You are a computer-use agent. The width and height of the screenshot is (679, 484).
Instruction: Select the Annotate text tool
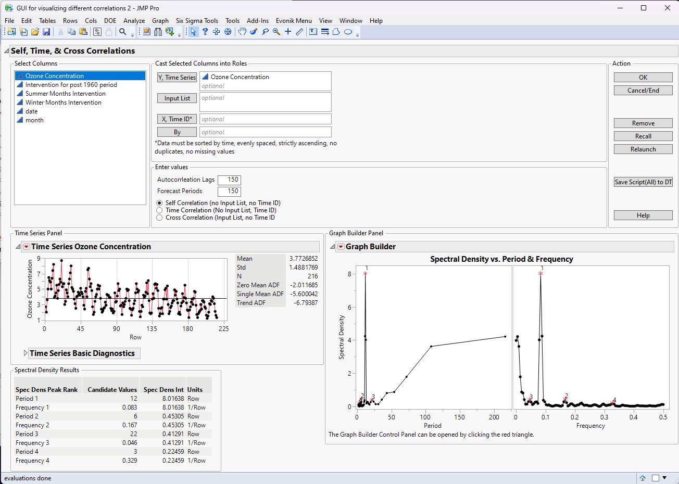(313, 32)
